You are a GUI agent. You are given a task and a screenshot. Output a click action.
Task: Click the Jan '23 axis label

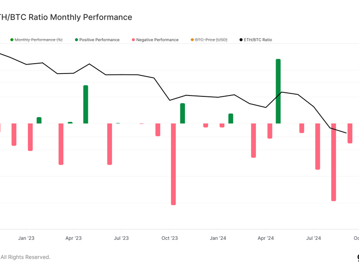26,238
